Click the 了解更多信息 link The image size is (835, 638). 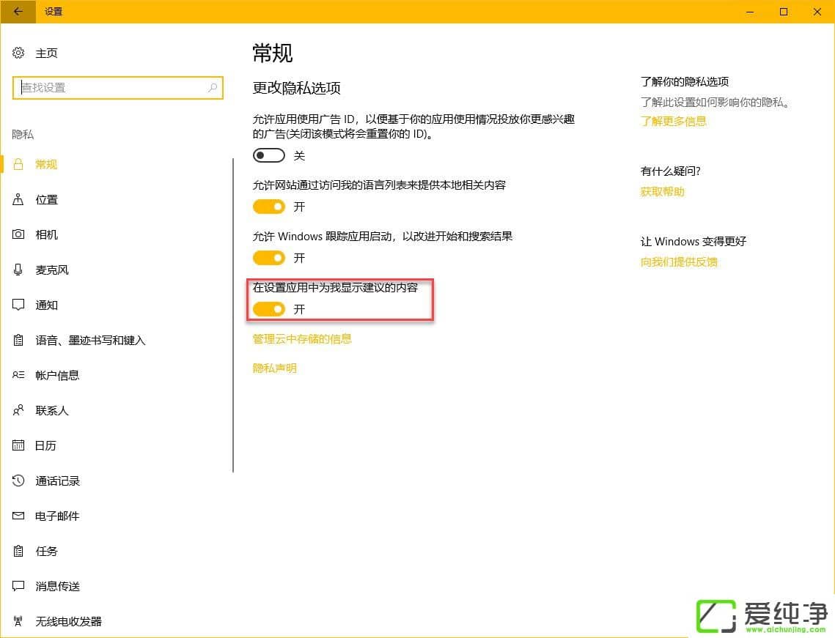[674, 121]
